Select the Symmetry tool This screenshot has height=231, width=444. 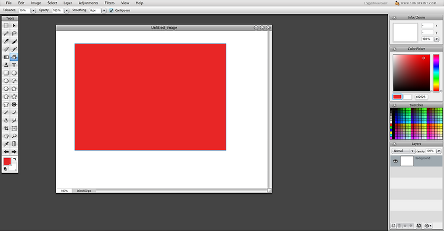pyautogui.click(x=14, y=104)
